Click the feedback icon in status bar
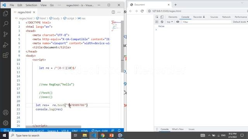The image size is (248, 139). 113,131
